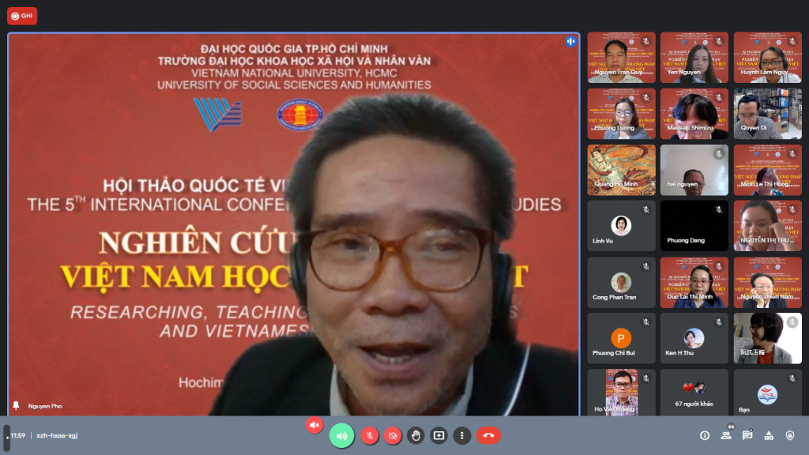Select the Cong Phan Tran tile
The height and width of the screenshot is (455, 809).
[x=621, y=282]
